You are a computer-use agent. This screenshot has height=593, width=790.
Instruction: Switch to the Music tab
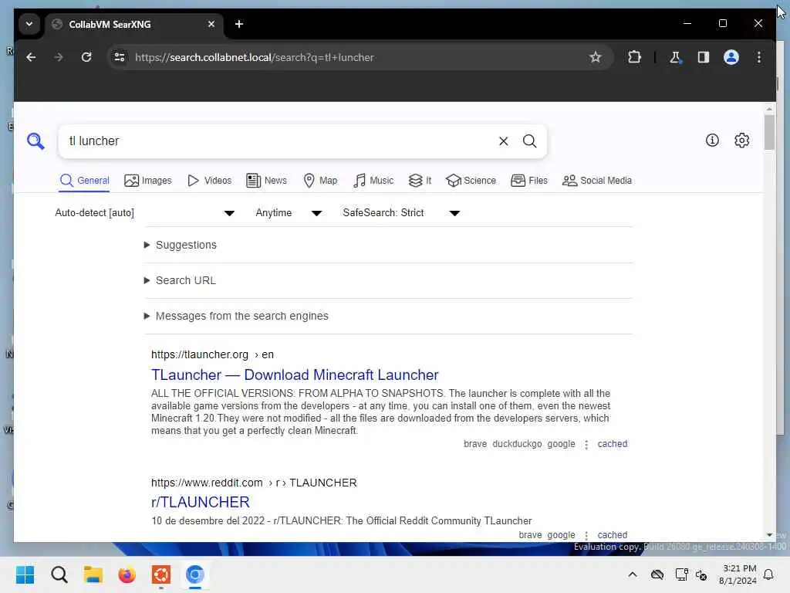pos(373,181)
